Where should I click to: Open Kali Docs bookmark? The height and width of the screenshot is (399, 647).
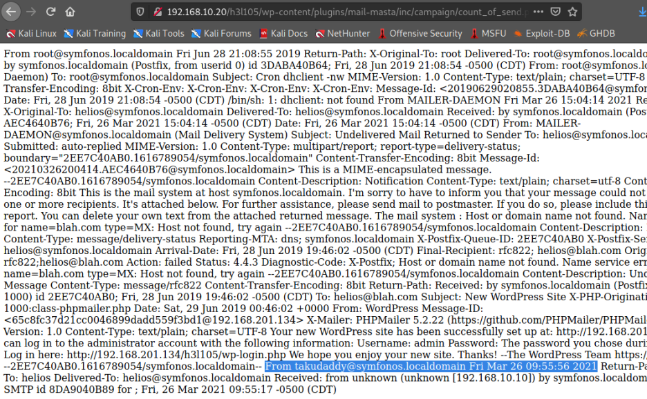pos(283,33)
